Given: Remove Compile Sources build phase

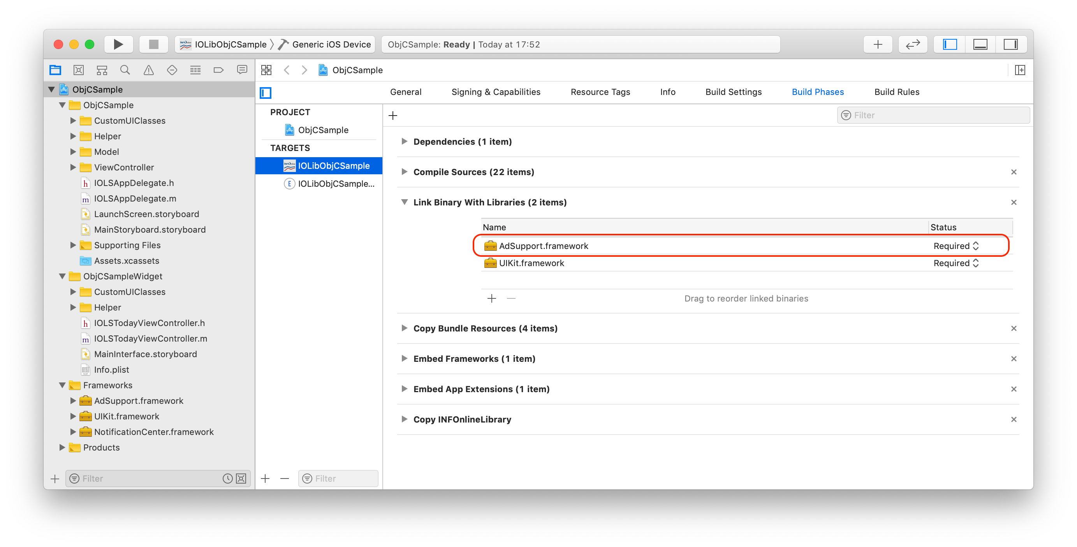Looking at the screenshot, I should pos(1014,172).
